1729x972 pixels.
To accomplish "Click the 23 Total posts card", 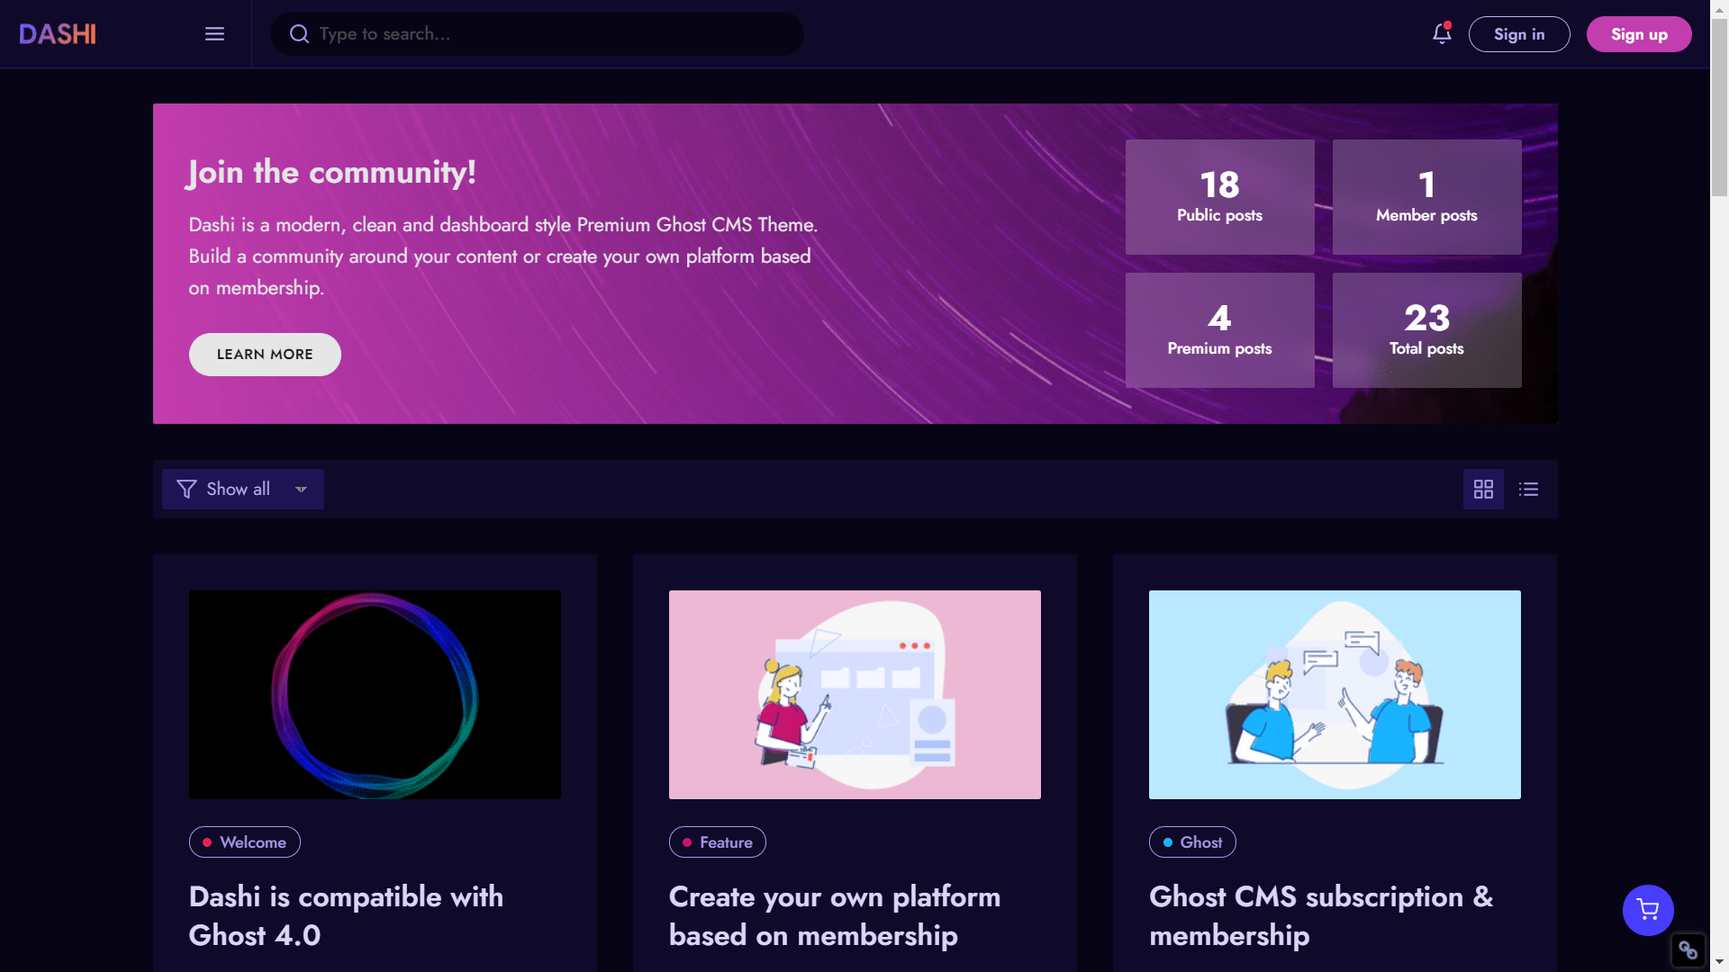I will click(1427, 330).
